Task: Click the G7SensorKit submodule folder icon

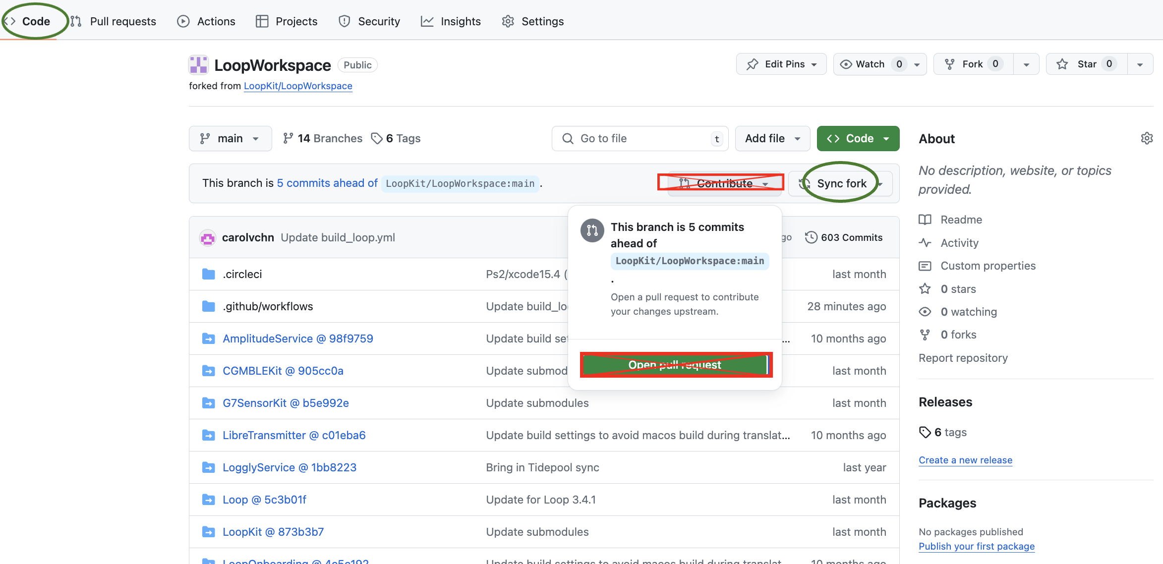Action: (x=209, y=403)
